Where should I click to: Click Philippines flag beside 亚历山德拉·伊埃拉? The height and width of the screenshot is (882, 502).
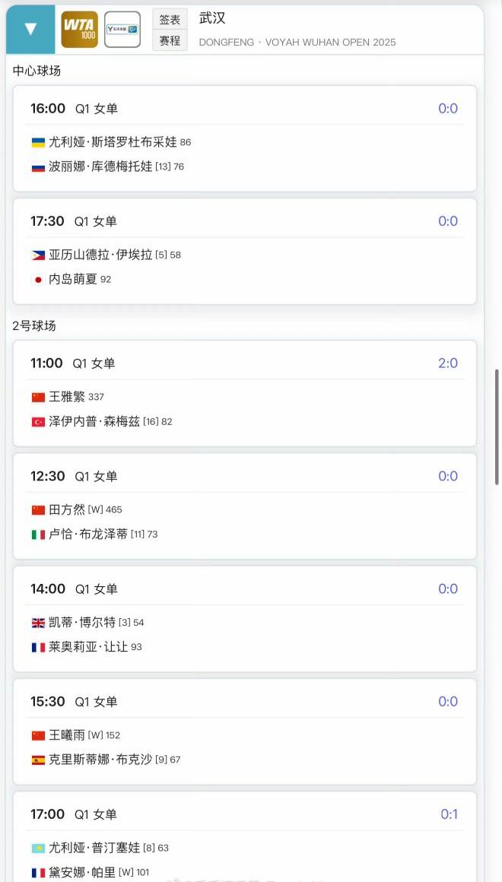38,255
